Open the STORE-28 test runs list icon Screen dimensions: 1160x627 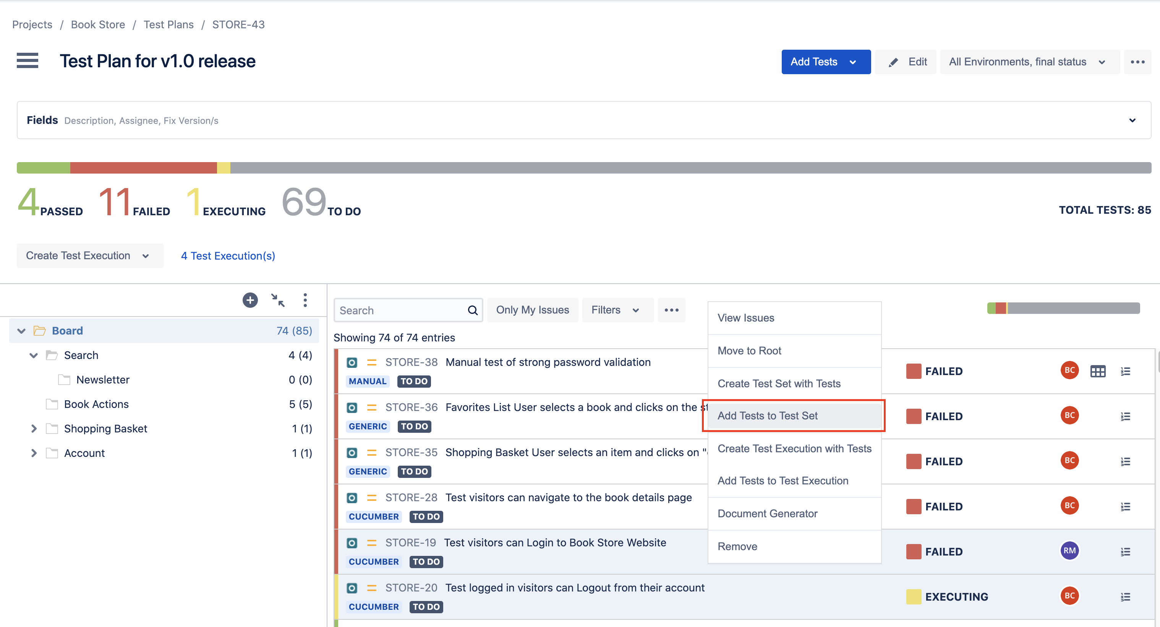[x=1125, y=506]
